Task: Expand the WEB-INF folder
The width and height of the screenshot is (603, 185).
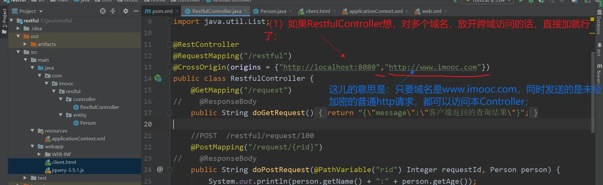Action: pos(39,154)
